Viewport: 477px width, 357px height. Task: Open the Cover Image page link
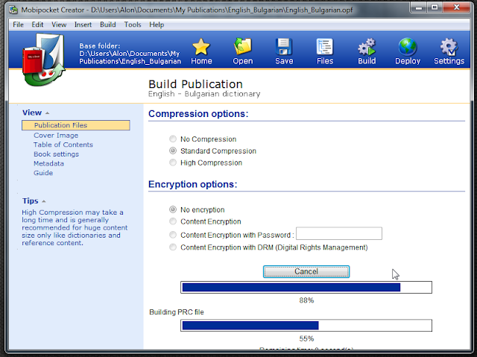[56, 136]
